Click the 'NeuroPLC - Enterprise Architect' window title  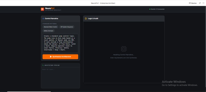pos(103,3)
